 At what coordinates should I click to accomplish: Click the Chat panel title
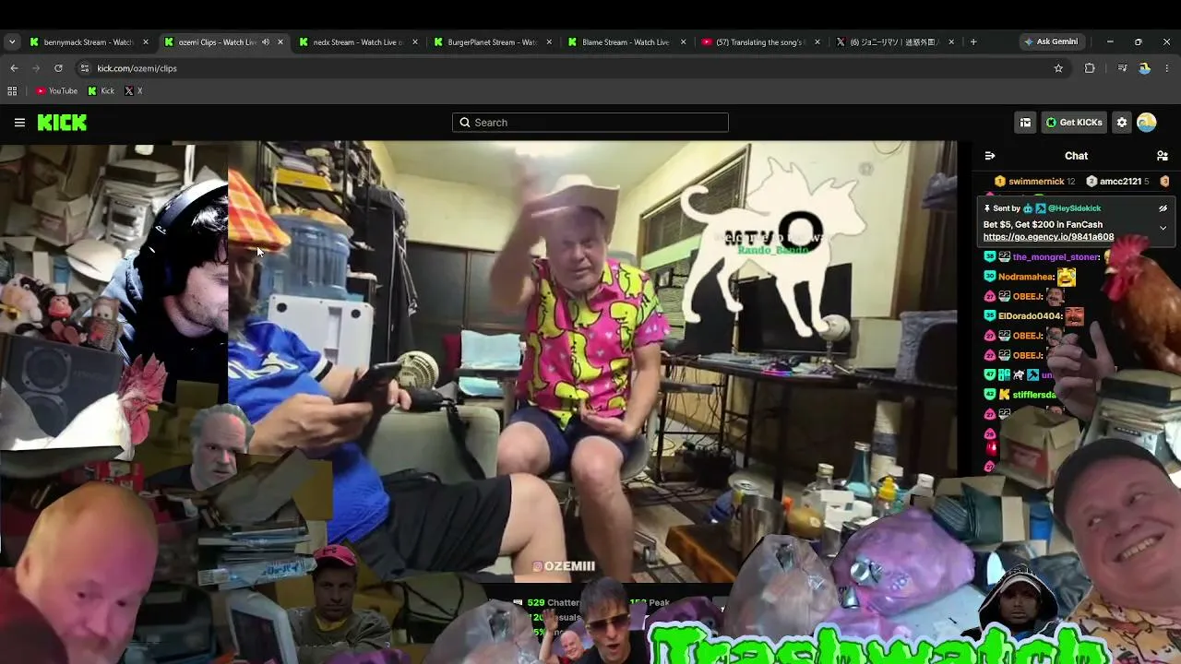coord(1076,156)
